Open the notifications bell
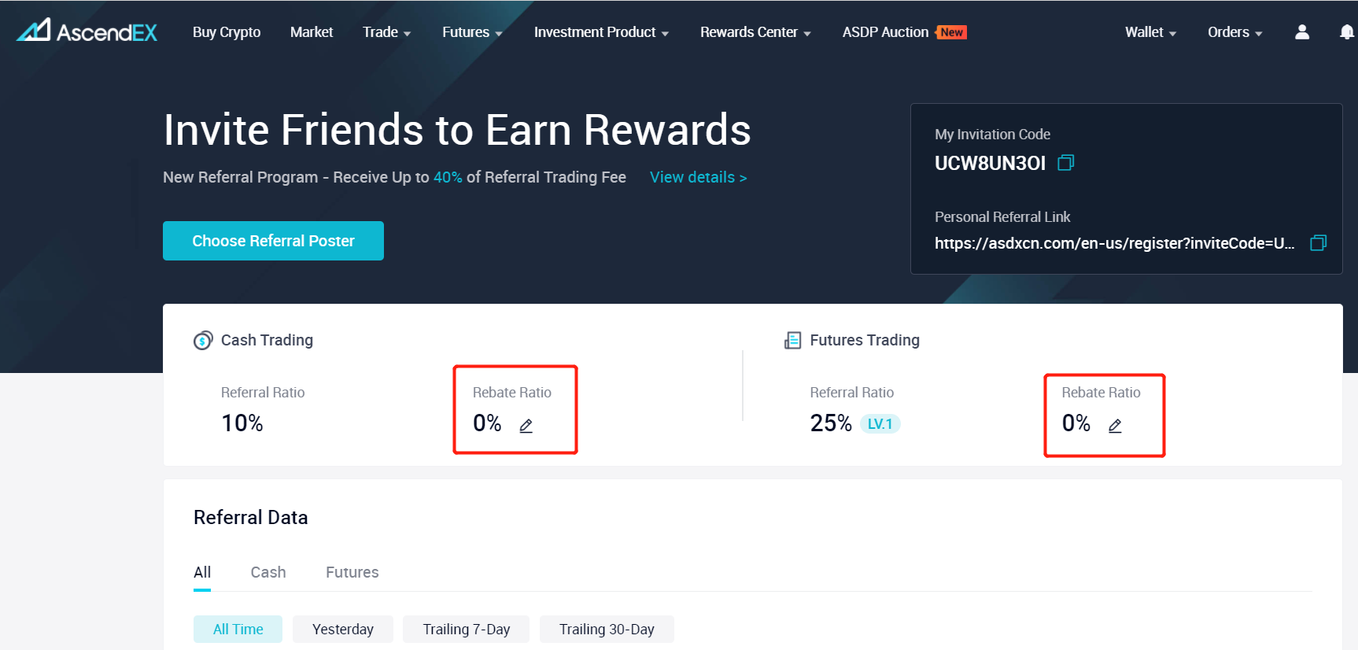1358x650 pixels. [1346, 32]
